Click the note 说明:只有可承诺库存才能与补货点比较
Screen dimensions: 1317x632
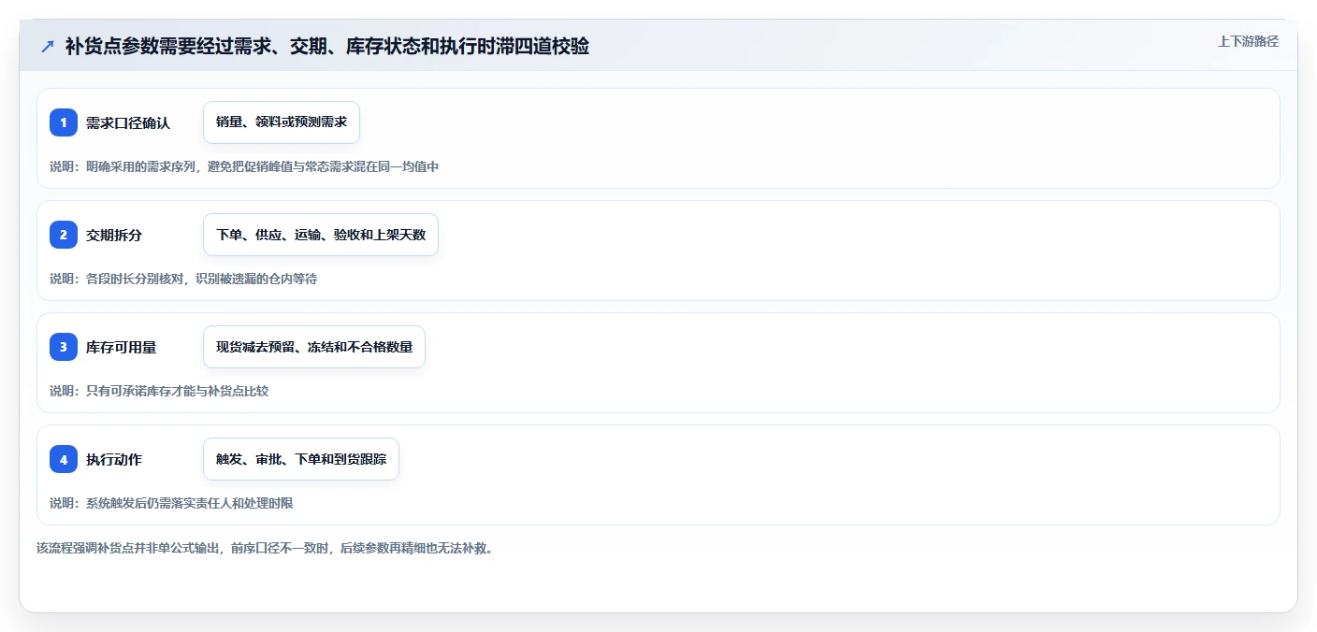tap(159, 391)
